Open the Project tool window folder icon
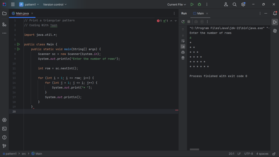 coord(4,13)
